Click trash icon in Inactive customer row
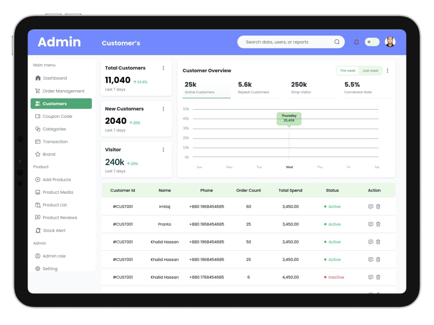This screenshot has width=434, height=325. pos(378,277)
